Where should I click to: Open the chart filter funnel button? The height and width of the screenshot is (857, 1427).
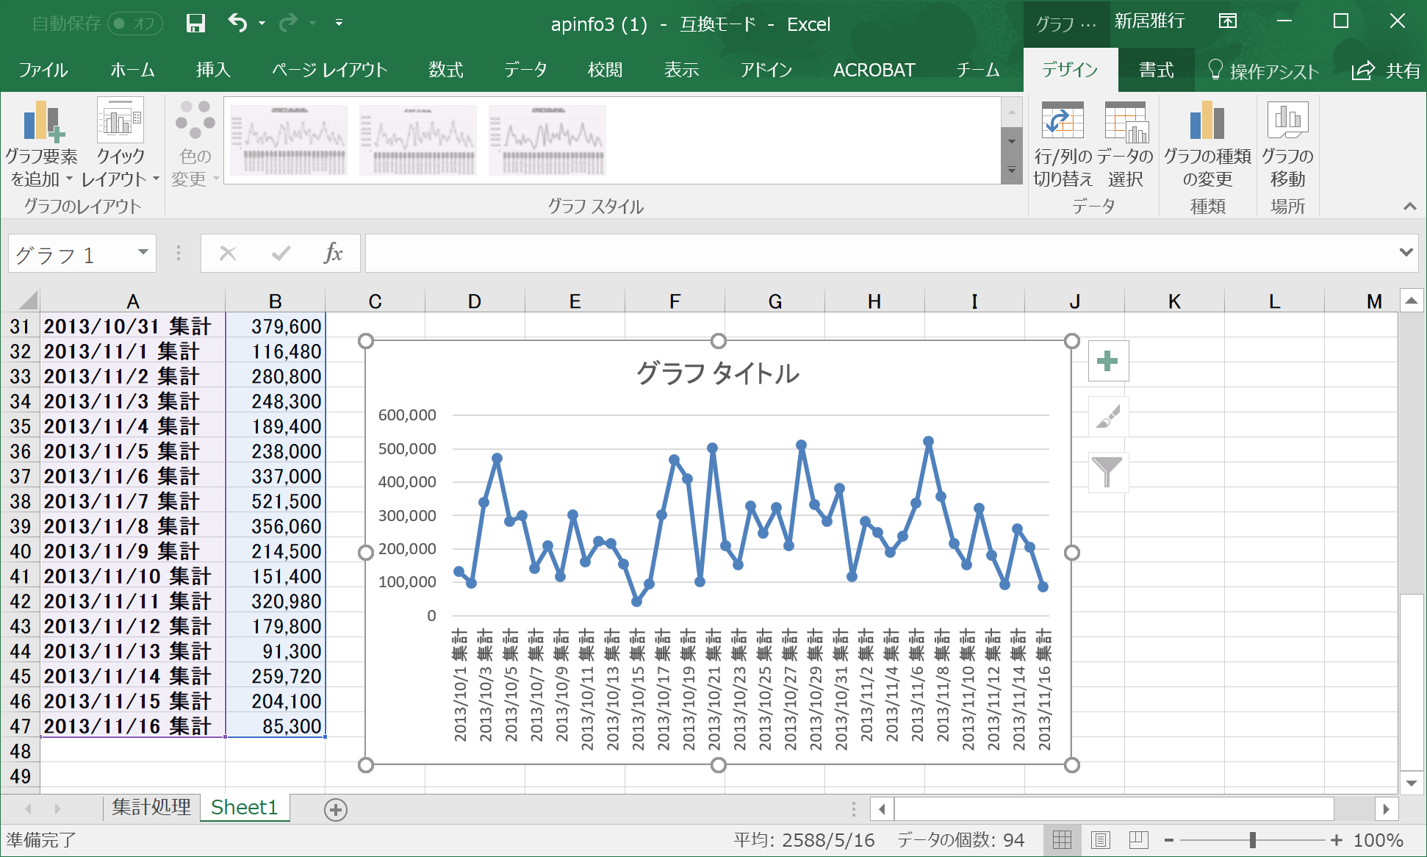pos(1107,472)
